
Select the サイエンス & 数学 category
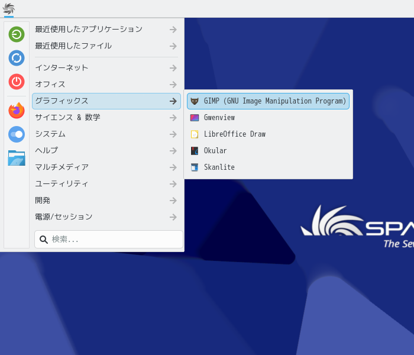pos(106,118)
